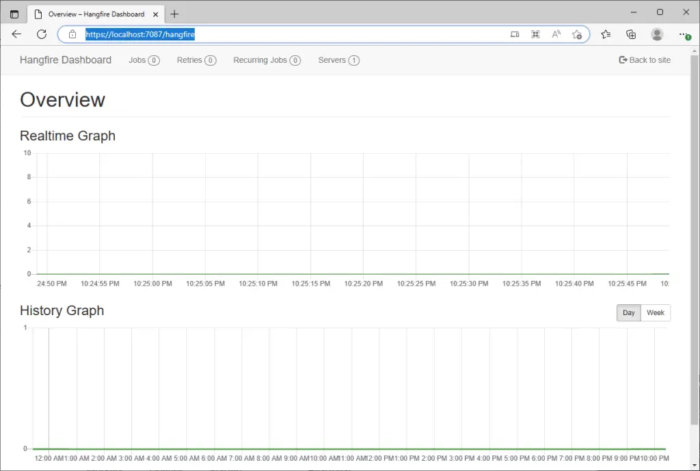700x471 pixels.
Task: Switch History Graph to Week view
Action: [656, 312]
